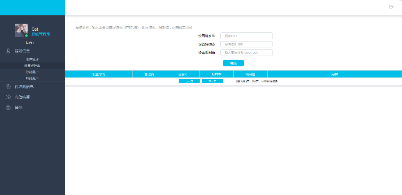Click the eye icon beside 其他
The height and width of the screenshot is (195, 402).
pyautogui.click(x=8, y=107)
